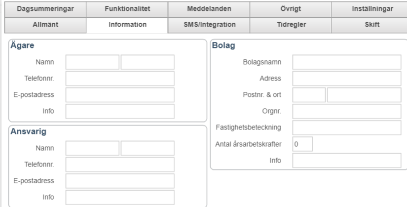Click the Bolag Adress field
This screenshot has height=207, width=407.
[x=346, y=79]
